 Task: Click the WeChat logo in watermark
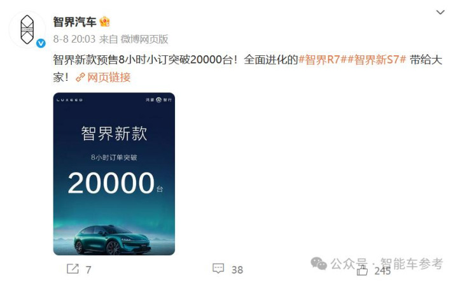(x=319, y=264)
